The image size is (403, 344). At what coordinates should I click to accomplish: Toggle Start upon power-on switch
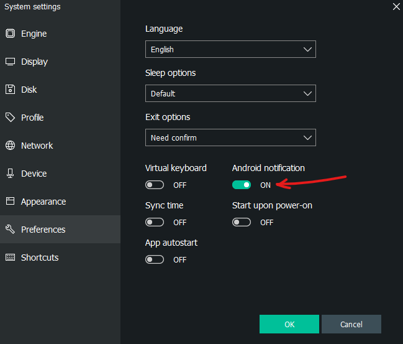242,222
